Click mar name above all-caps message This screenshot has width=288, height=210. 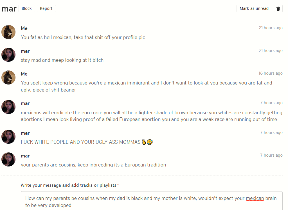pyautogui.click(x=25, y=133)
